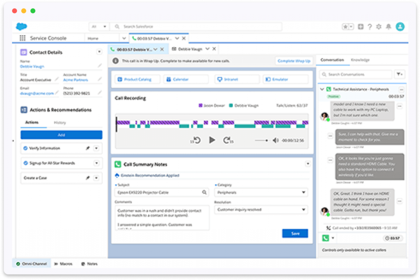Screen dimensions: 420x280
Task: Pin the Verify Information action
Action: pos(89,148)
